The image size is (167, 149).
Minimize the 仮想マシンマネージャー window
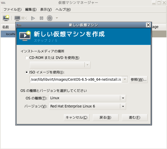click(x=154, y=3)
